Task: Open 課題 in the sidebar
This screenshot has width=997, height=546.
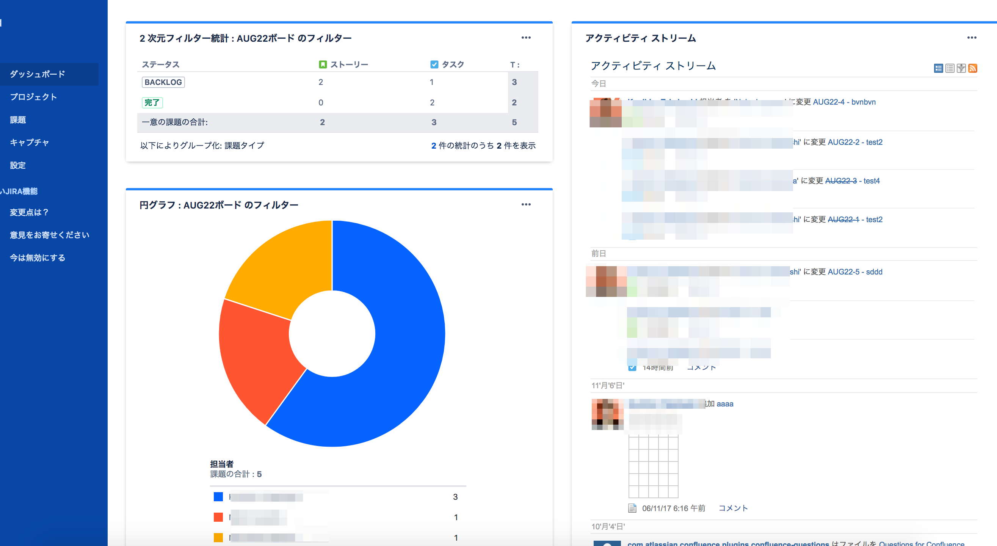Action: pyautogui.click(x=18, y=120)
